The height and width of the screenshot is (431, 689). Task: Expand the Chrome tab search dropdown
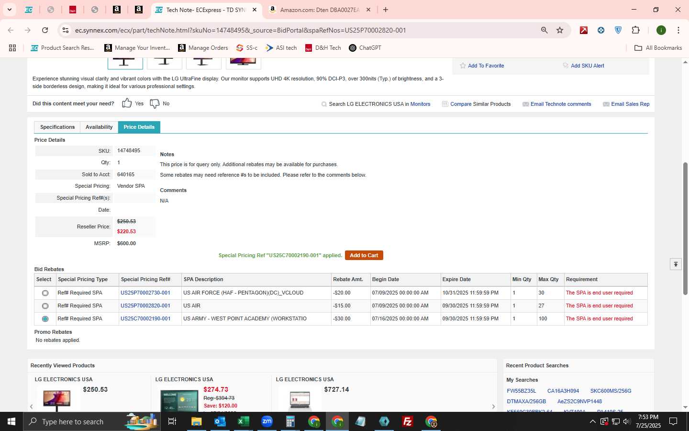pyautogui.click(x=9, y=10)
